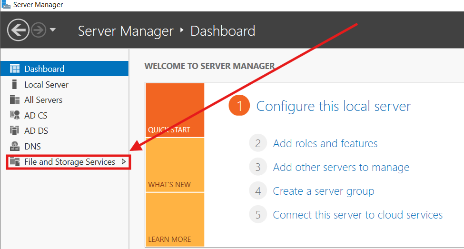Click the forward navigation arrow button
This screenshot has width=464, height=249.
39,30
